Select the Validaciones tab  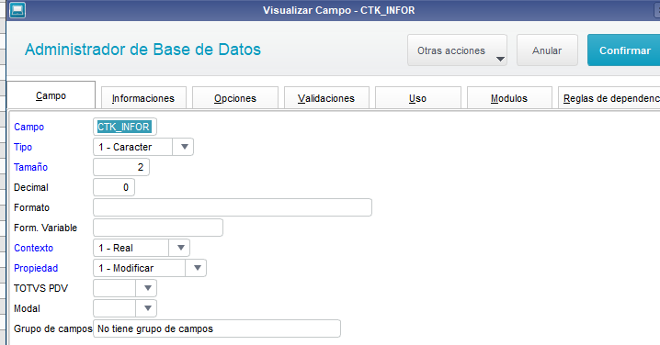[326, 98]
